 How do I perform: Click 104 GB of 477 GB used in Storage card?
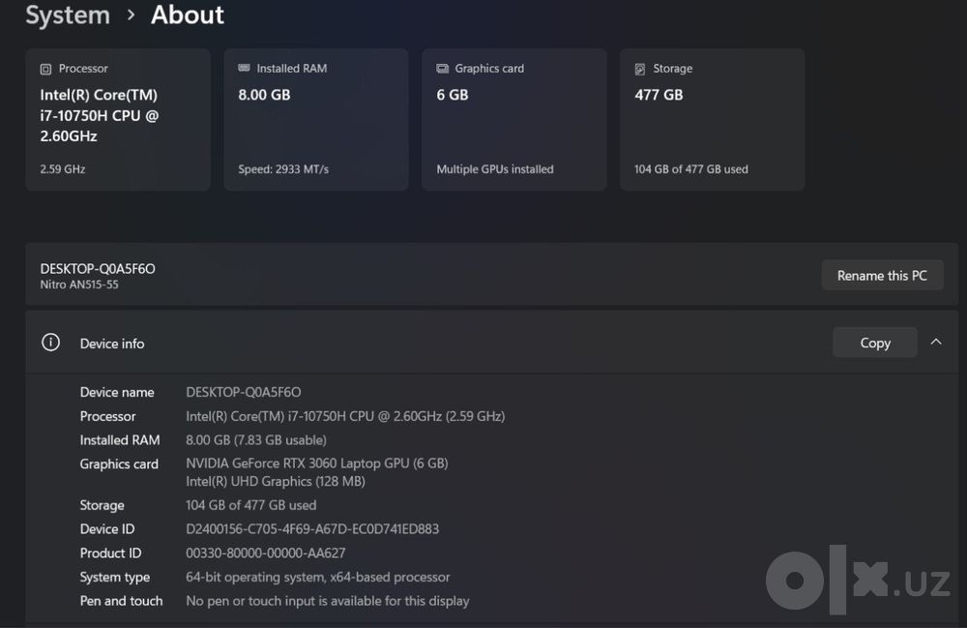pyautogui.click(x=691, y=169)
